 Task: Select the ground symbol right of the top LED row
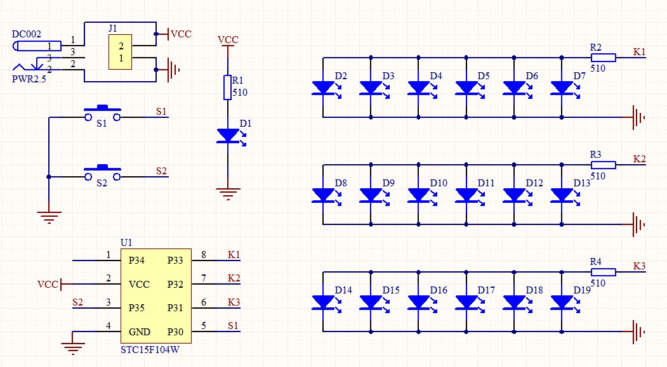pos(637,116)
